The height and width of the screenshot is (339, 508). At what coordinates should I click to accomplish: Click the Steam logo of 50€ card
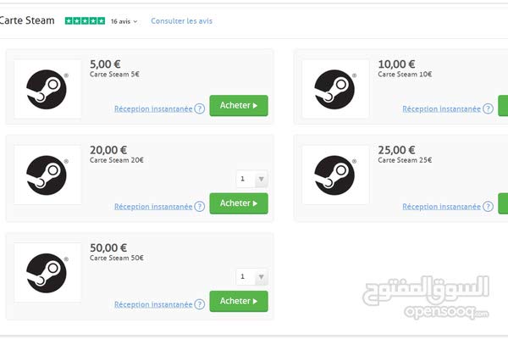click(x=47, y=273)
